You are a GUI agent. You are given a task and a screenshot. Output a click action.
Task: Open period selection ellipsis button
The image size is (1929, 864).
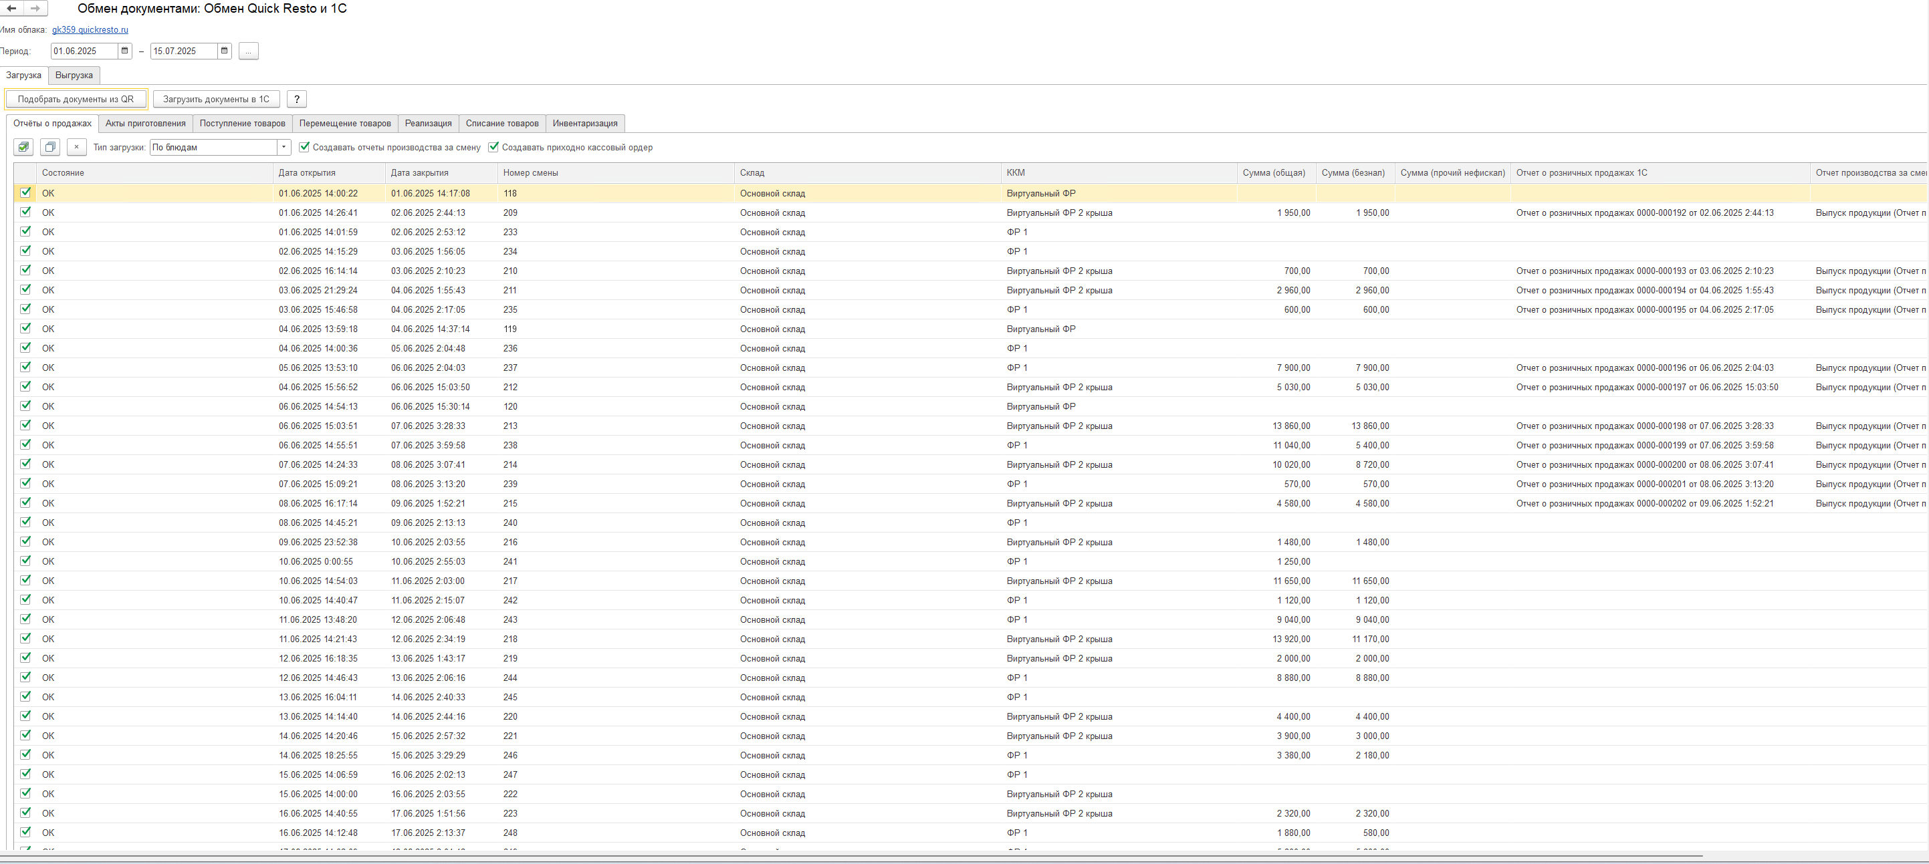tap(249, 51)
